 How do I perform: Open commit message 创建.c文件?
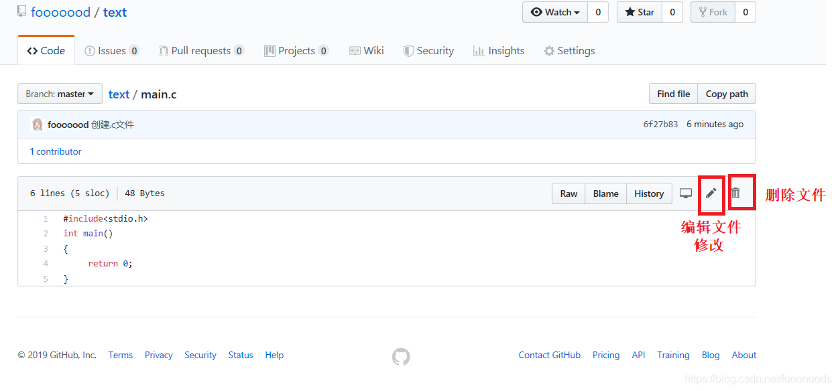coord(113,125)
